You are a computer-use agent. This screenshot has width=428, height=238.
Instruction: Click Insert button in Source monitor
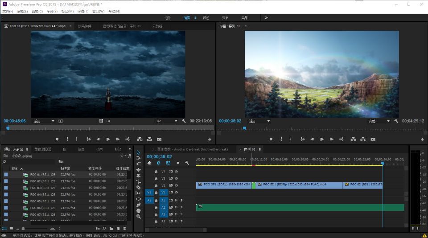point(140,139)
